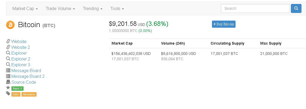Select the orange Mineable tag
The width and height of the screenshot is (306, 109).
29,94
